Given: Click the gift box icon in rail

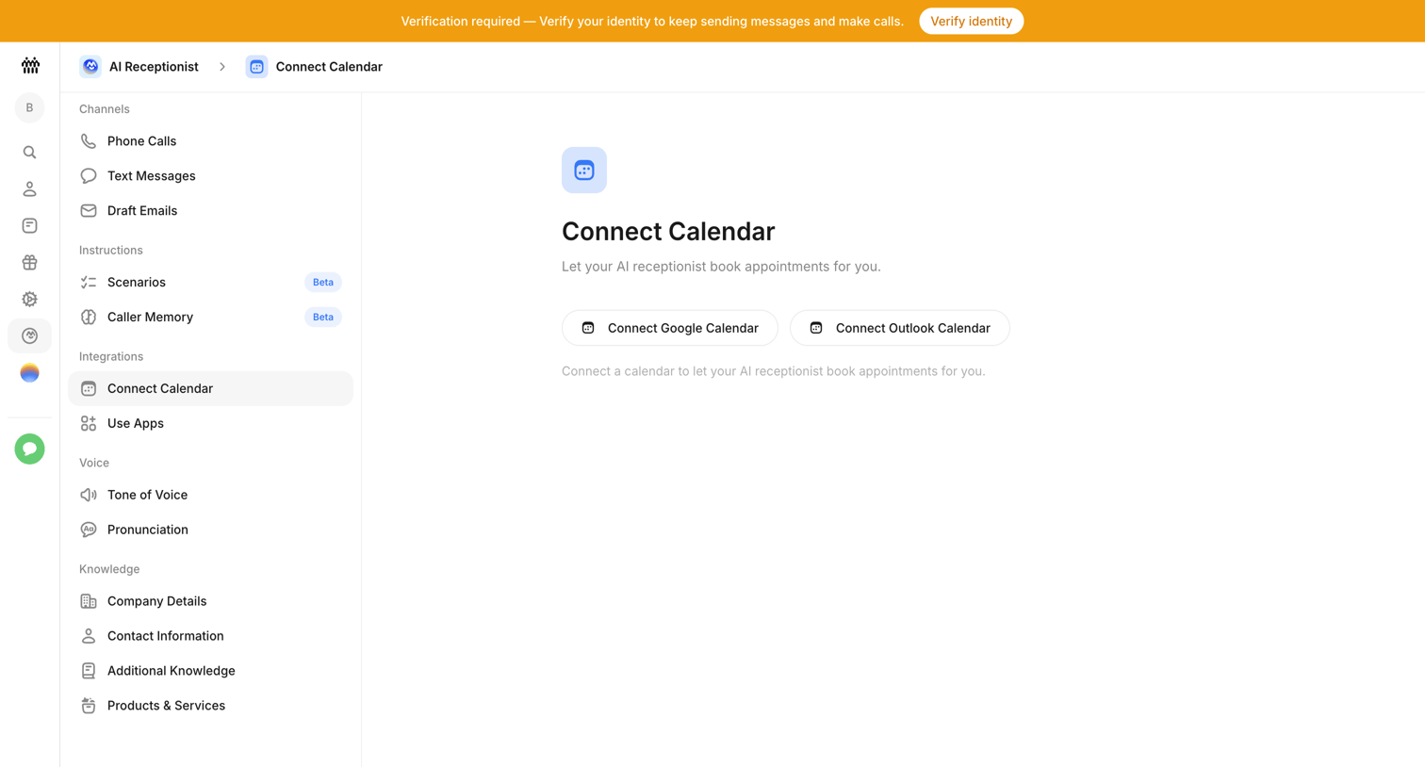Looking at the screenshot, I should (30, 262).
